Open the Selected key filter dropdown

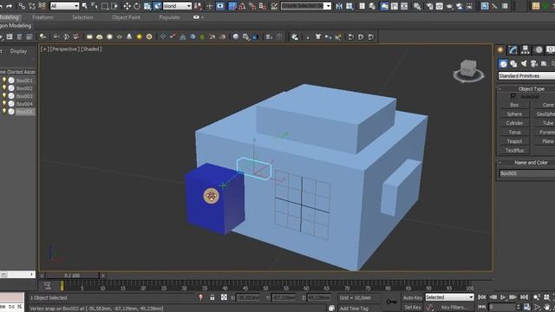(x=449, y=297)
